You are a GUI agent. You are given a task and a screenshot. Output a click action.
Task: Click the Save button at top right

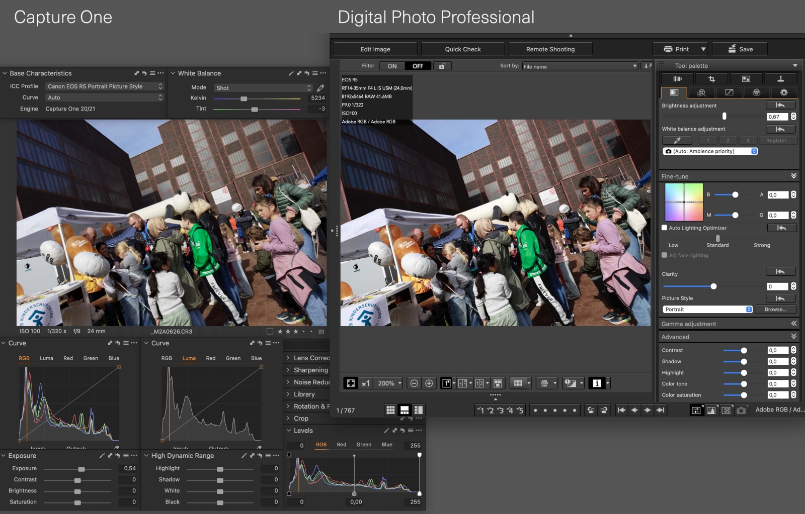tap(740, 49)
